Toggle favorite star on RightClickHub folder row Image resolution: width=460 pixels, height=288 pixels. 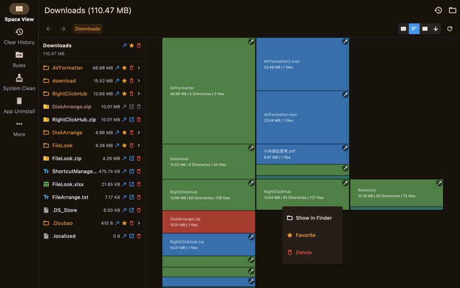(124, 94)
